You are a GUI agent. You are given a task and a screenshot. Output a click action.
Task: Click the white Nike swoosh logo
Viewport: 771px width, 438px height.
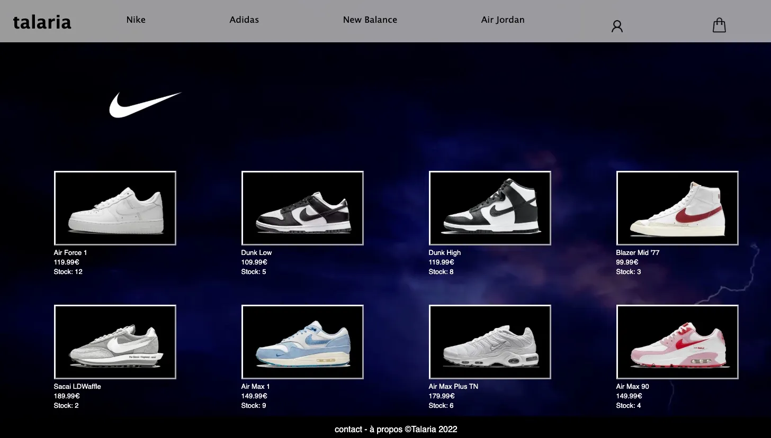pyautogui.click(x=145, y=104)
